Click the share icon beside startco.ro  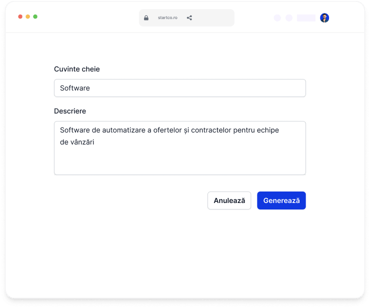point(189,17)
